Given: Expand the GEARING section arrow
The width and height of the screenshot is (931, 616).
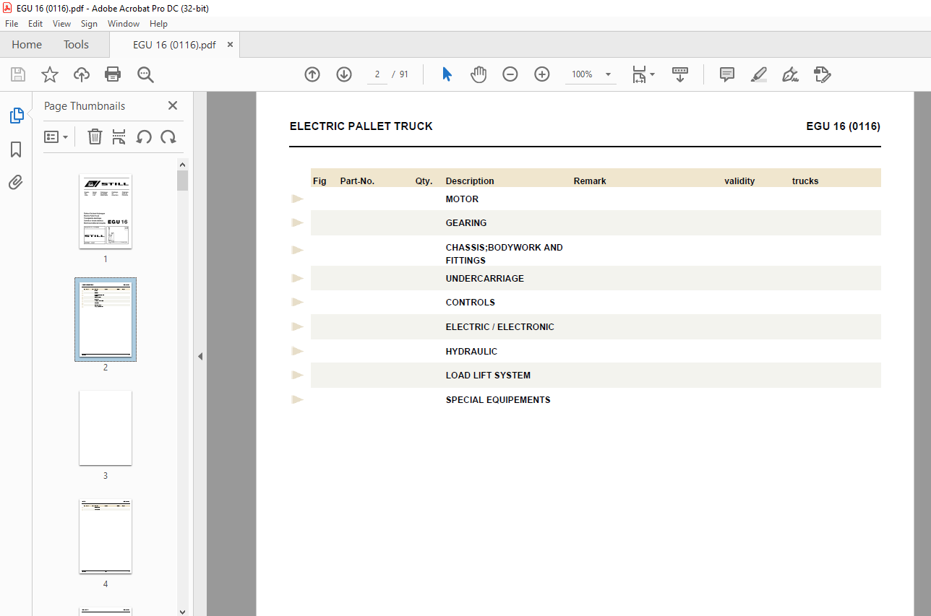Looking at the screenshot, I should pyautogui.click(x=297, y=222).
